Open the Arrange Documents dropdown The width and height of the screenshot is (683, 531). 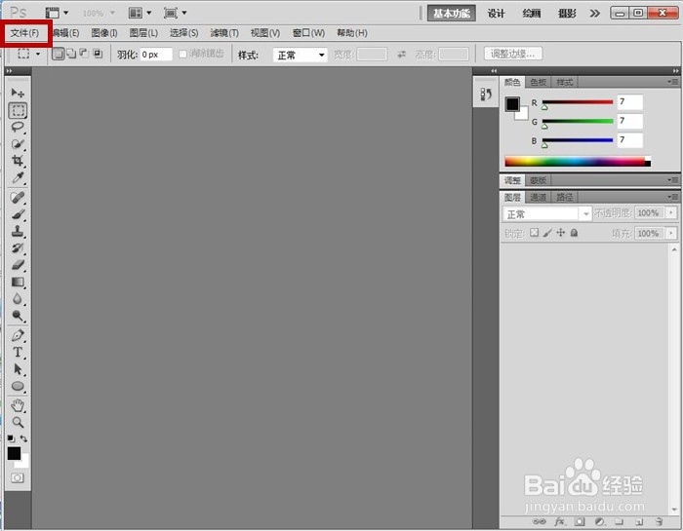(x=140, y=13)
